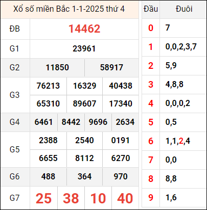Select head digit 6 row label
Viewport: 207px width, 210px height.
(151, 141)
